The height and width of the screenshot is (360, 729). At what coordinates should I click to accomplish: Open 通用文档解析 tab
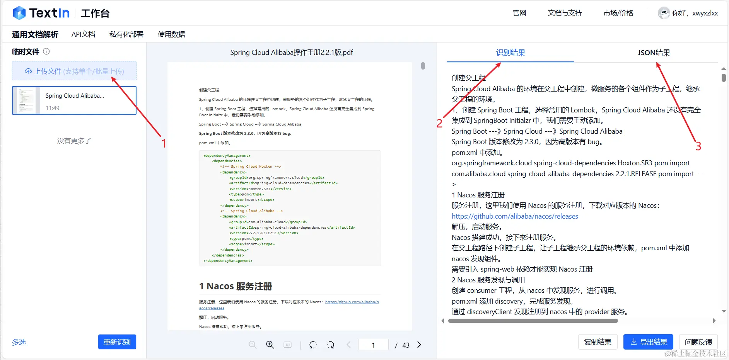point(35,34)
